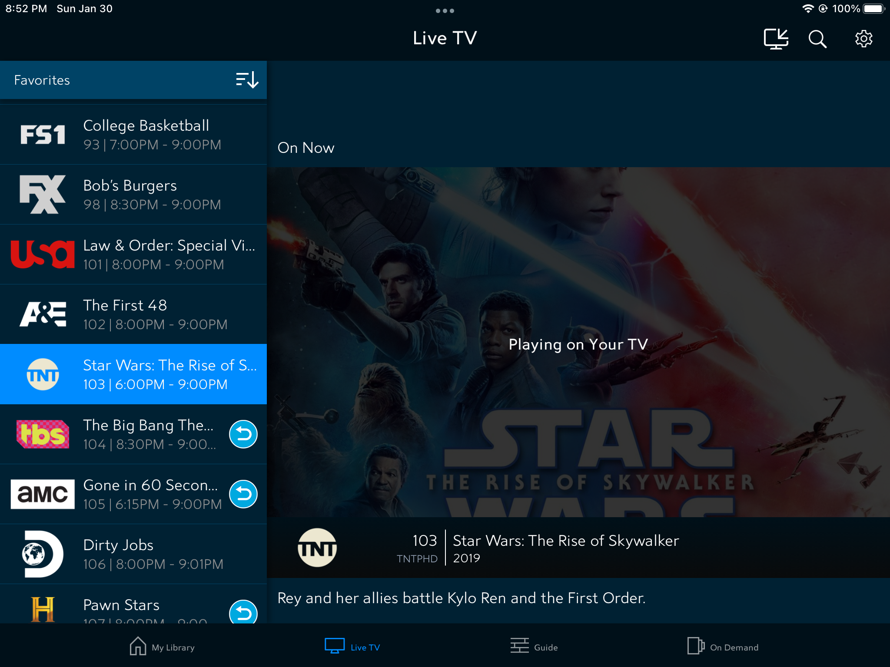Viewport: 890px width, 667px height.
Task: Restart The Big Bang Theory on TBS
Action: coord(243,434)
